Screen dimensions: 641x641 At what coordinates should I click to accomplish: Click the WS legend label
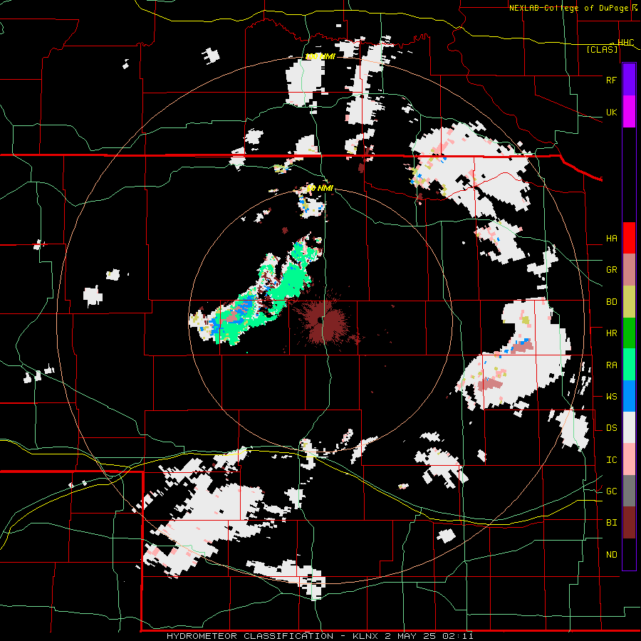611,396
